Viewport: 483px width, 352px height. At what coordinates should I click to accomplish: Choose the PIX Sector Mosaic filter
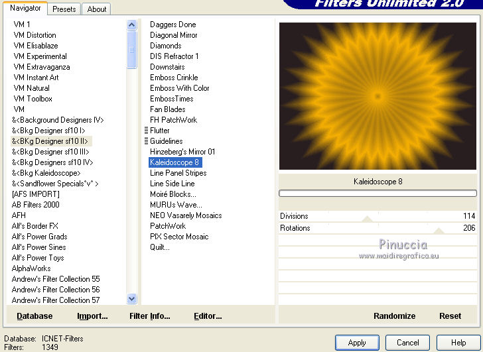pyautogui.click(x=179, y=237)
